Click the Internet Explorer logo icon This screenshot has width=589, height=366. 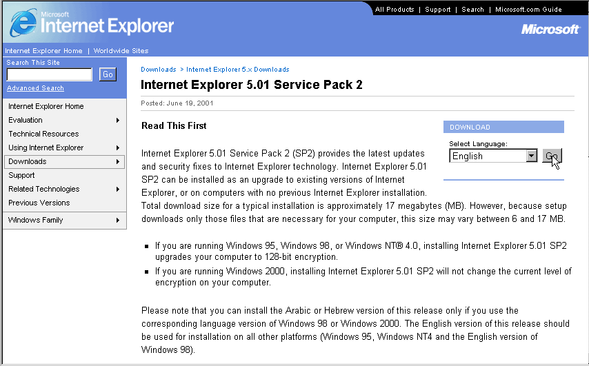pyautogui.click(x=23, y=23)
